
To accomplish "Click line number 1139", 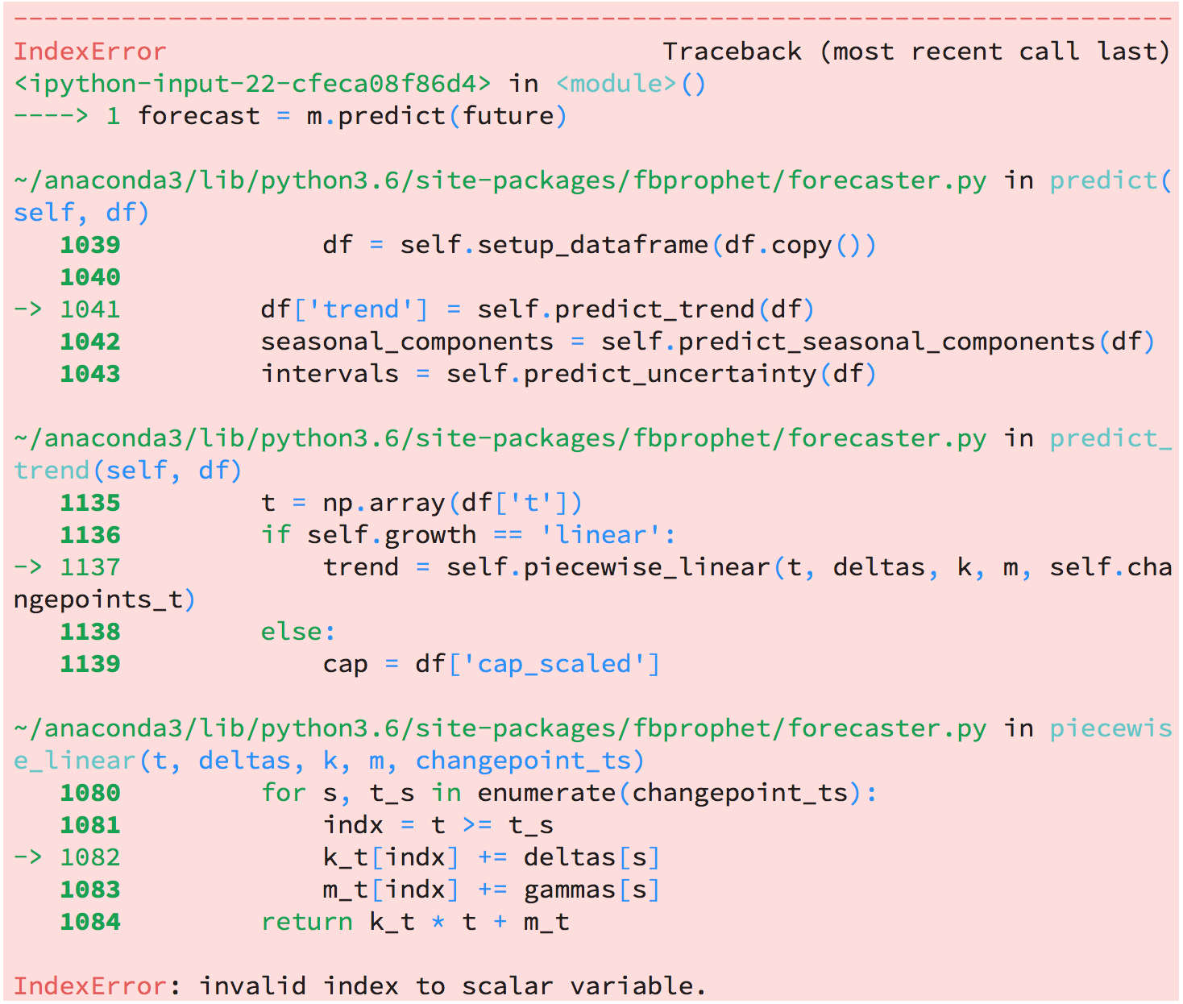I will 90,664.
